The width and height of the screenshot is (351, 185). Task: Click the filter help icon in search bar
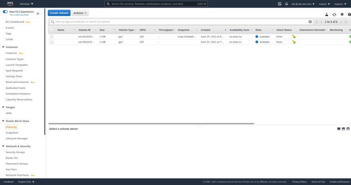point(310,22)
